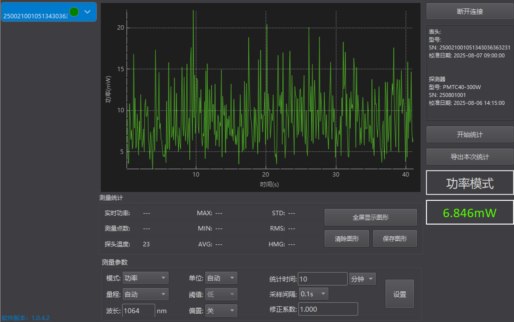The width and height of the screenshot is (514, 322).
Task: Click the 断开连接 disconnect button
Action: [470, 11]
